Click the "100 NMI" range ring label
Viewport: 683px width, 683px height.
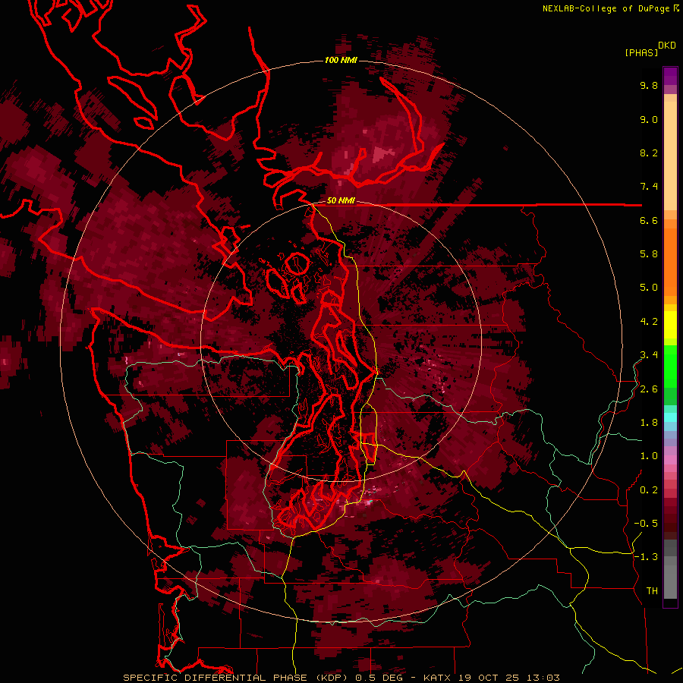(x=341, y=60)
